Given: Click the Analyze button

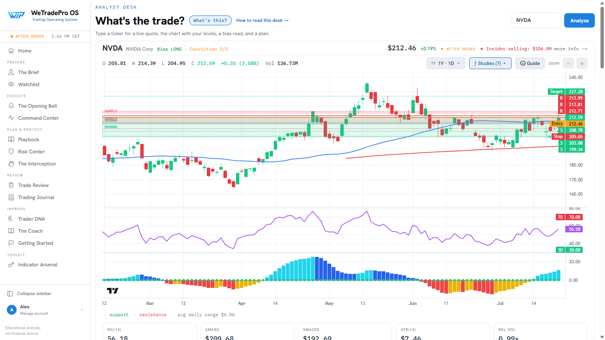Looking at the screenshot, I should 579,20.
